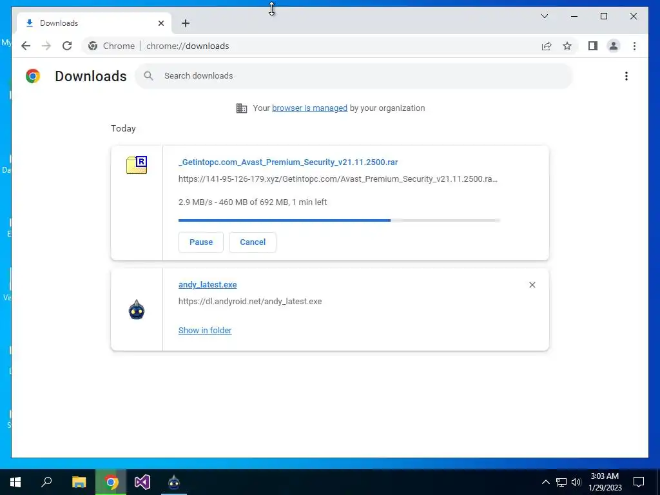Click the Chrome logo beside Downloads heading
660x495 pixels.
[x=33, y=76]
